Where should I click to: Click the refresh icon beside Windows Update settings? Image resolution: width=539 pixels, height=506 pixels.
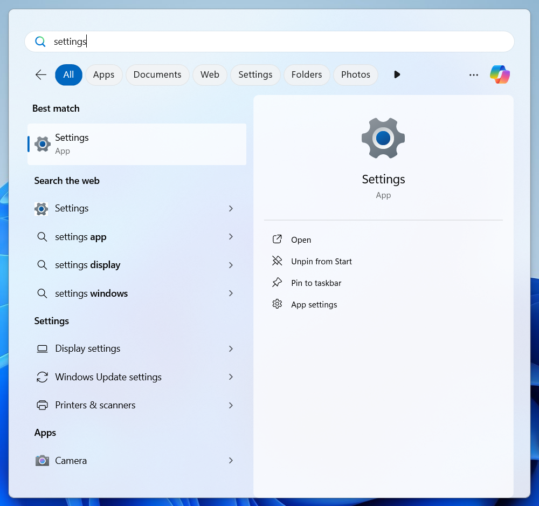pyautogui.click(x=42, y=377)
